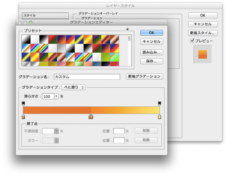Open the カラー swatch dropdown
Screen dimensions: 226x177
[50, 140]
